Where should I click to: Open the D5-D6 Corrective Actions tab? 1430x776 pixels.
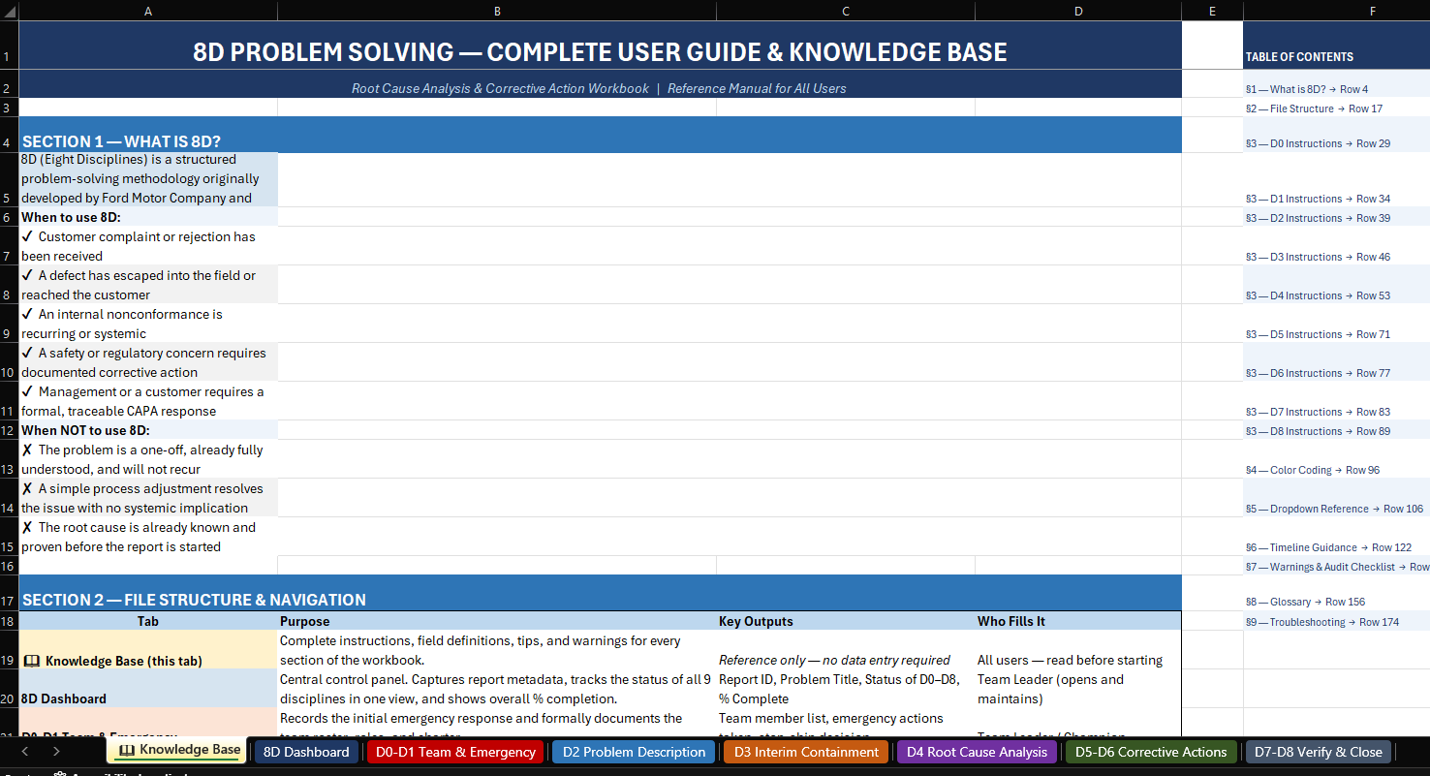click(x=1151, y=751)
